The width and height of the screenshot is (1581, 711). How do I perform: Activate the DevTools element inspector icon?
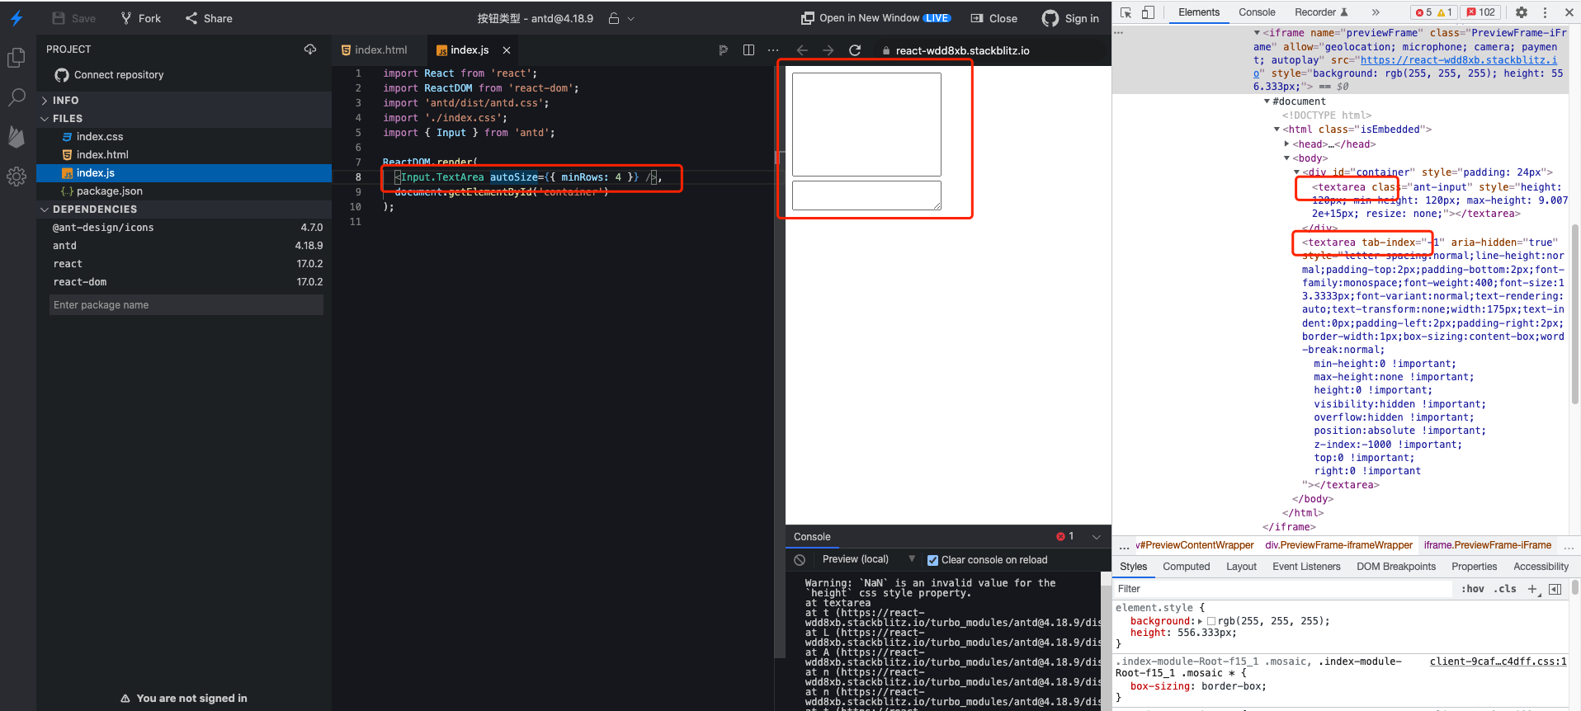(x=1126, y=12)
